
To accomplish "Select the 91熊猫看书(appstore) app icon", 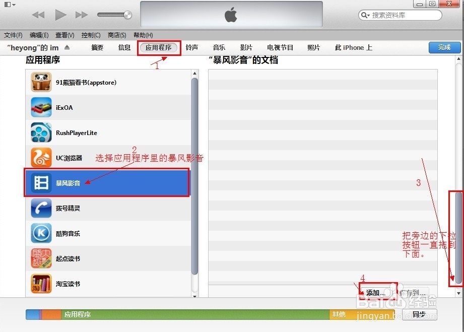I will click(41, 82).
